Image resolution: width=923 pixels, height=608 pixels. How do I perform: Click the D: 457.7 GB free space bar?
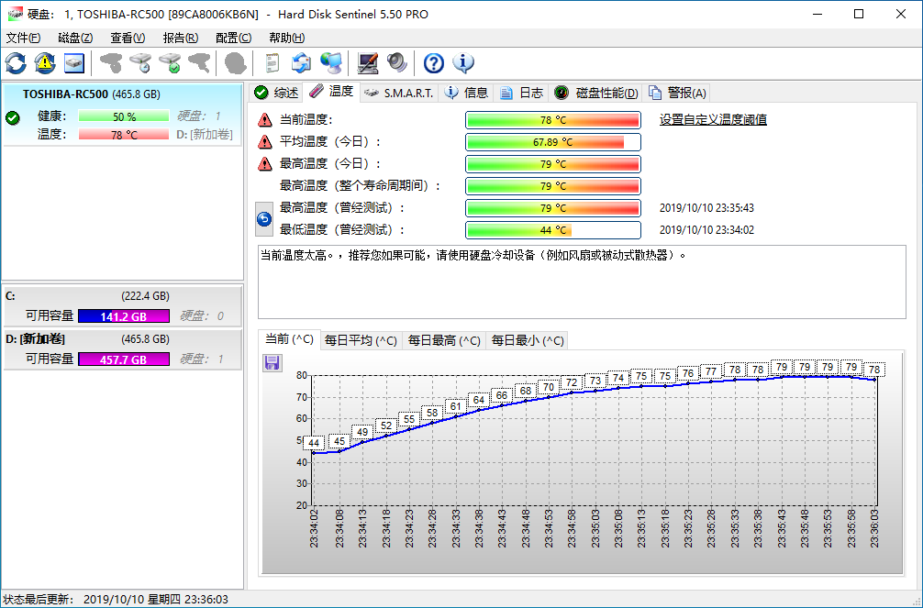coord(124,359)
